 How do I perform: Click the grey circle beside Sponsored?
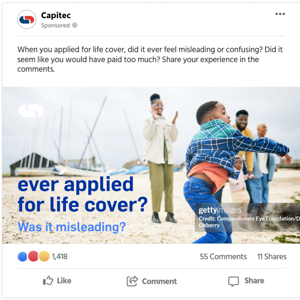pyautogui.click(x=75, y=25)
